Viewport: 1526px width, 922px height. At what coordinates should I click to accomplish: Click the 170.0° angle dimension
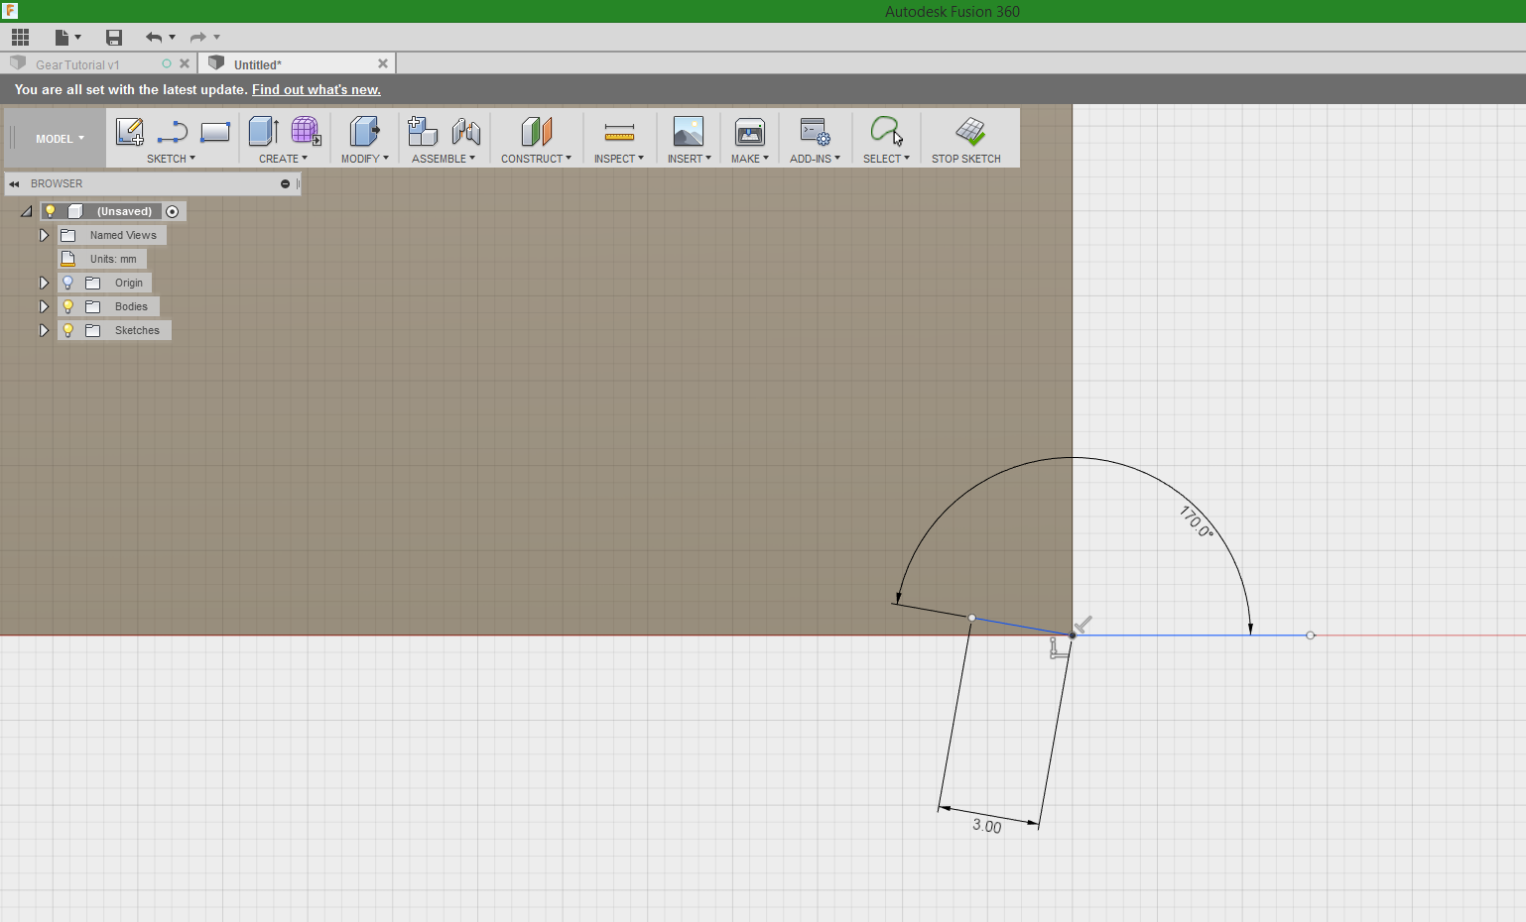coord(1196,521)
